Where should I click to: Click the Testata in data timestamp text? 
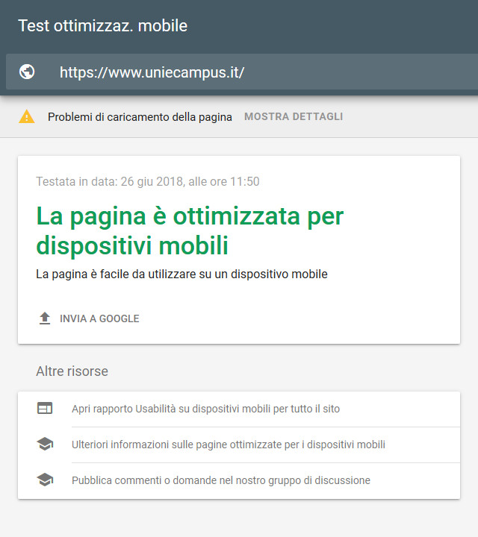tap(148, 181)
